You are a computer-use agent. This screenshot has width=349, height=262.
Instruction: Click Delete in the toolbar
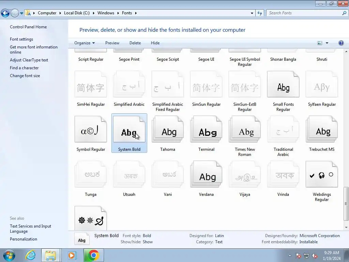135,43
